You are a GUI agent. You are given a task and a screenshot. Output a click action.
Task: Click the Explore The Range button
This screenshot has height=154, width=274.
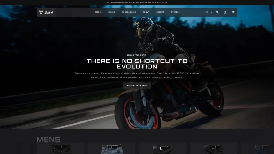(137, 85)
